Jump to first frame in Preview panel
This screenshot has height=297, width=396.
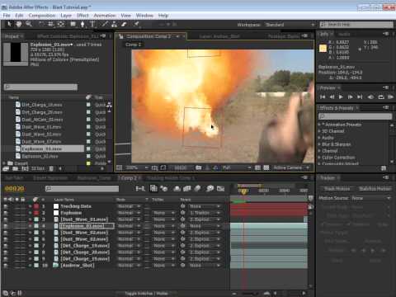pos(323,97)
